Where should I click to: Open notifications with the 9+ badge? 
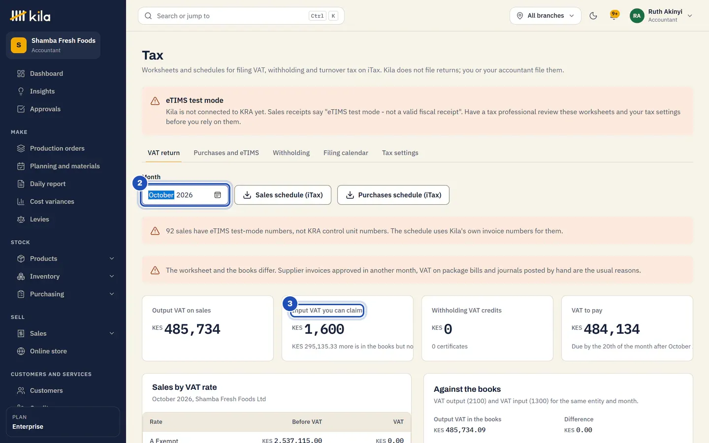(614, 15)
